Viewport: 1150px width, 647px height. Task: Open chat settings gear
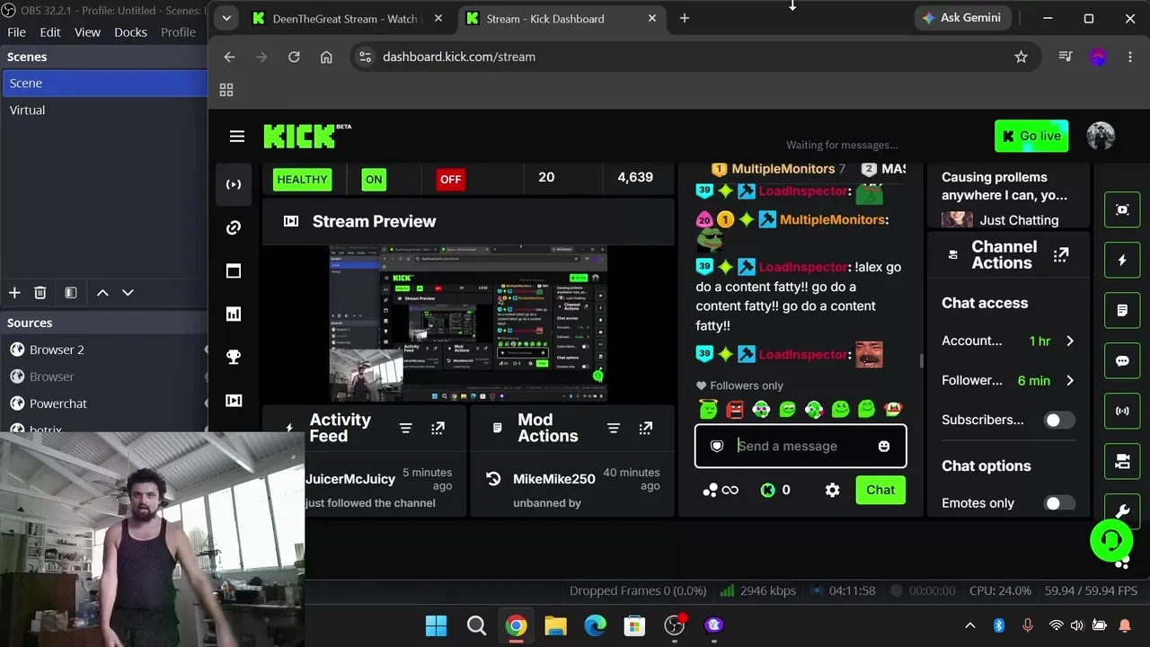pos(832,490)
